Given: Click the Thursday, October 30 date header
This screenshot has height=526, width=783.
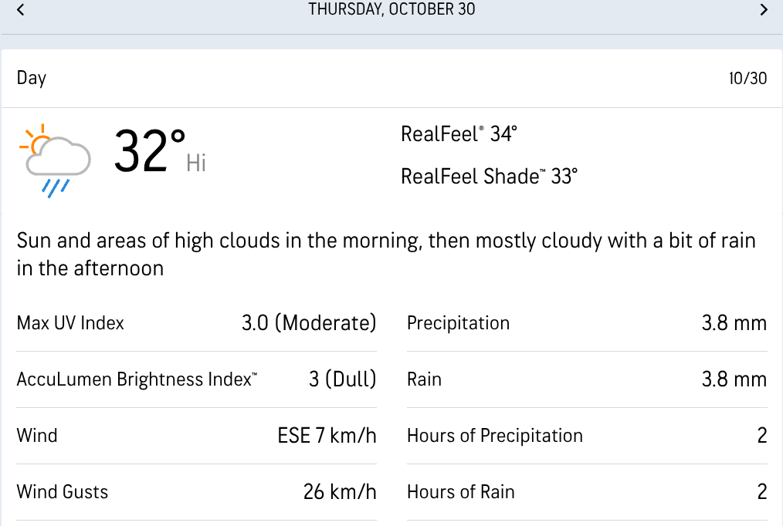Looking at the screenshot, I should 391,10.
